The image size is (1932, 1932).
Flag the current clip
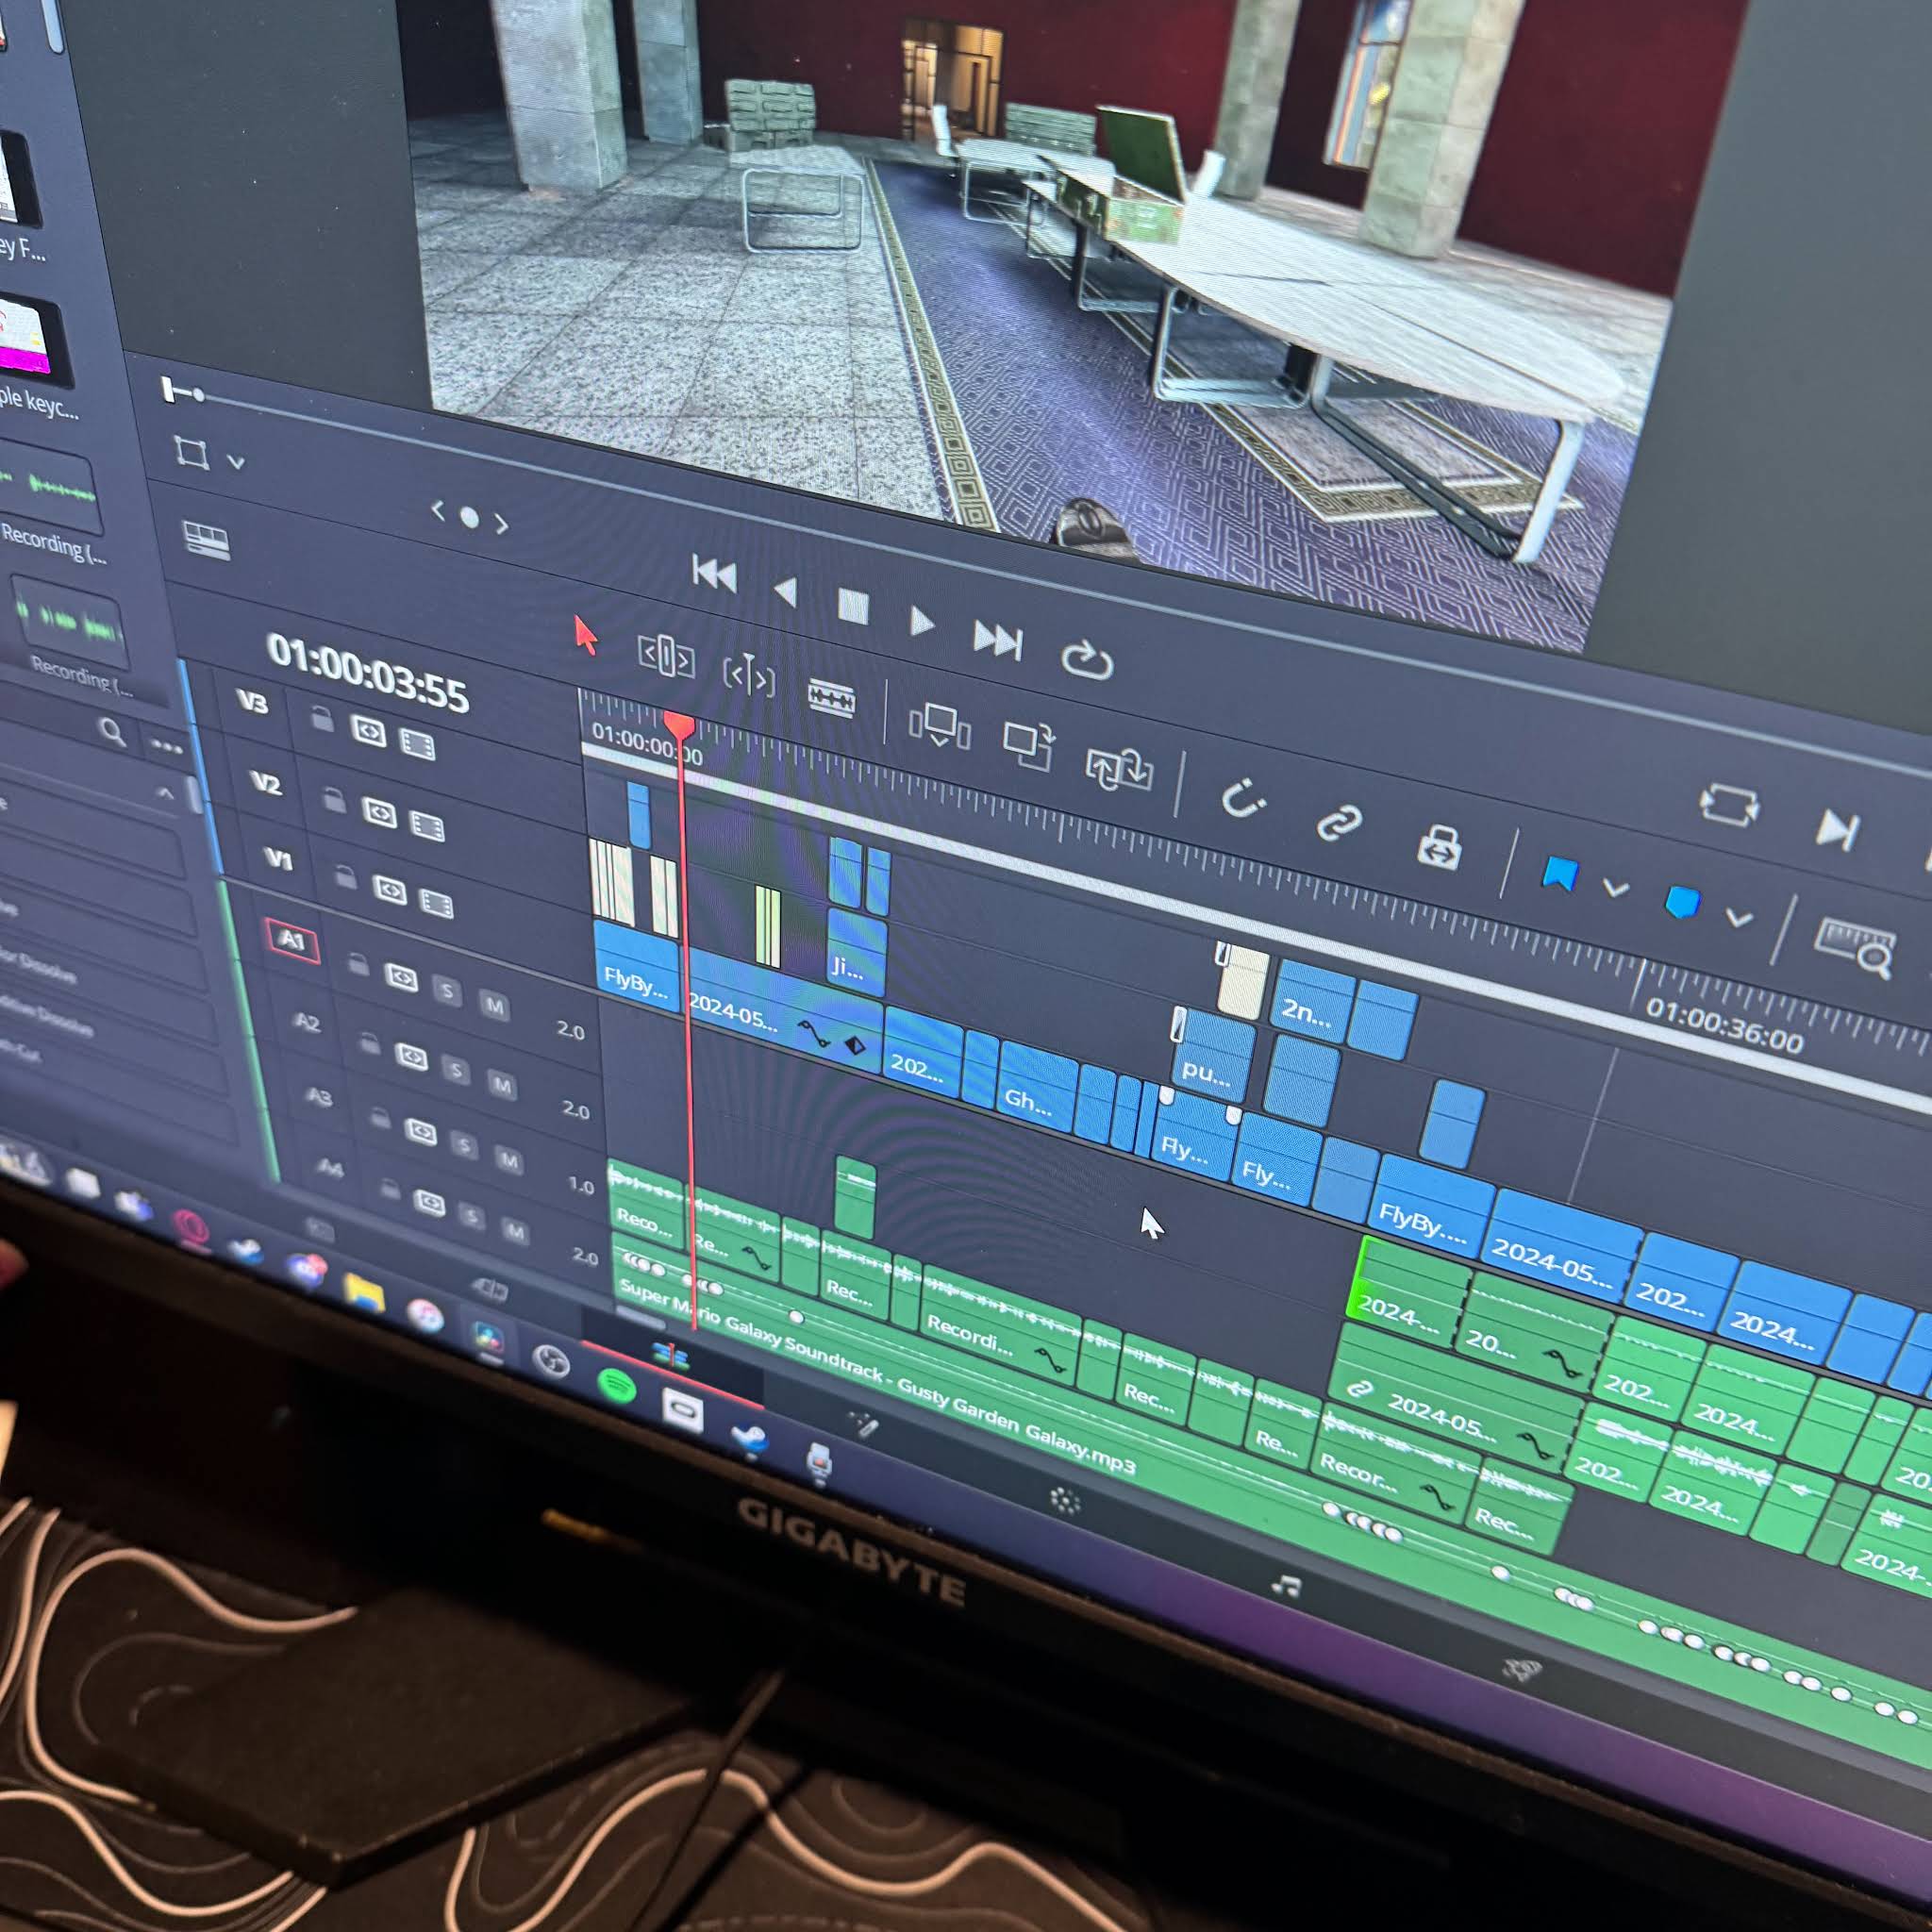click(x=1561, y=874)
